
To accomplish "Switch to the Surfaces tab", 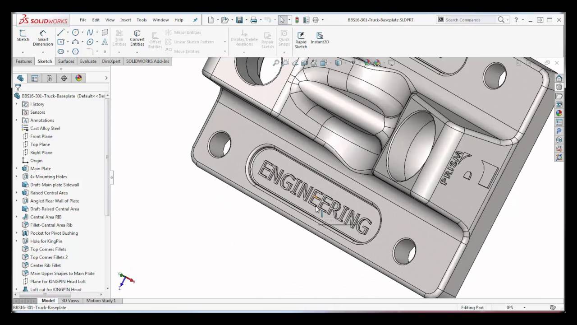I will click(66, 61).
